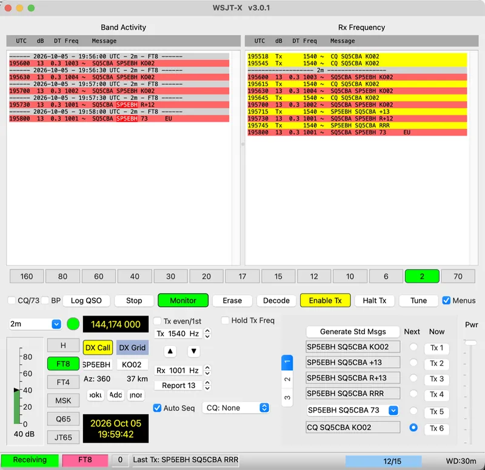
Task: Select the Q65 mode button
Action: pyautogui.click(x=63, y=419)
